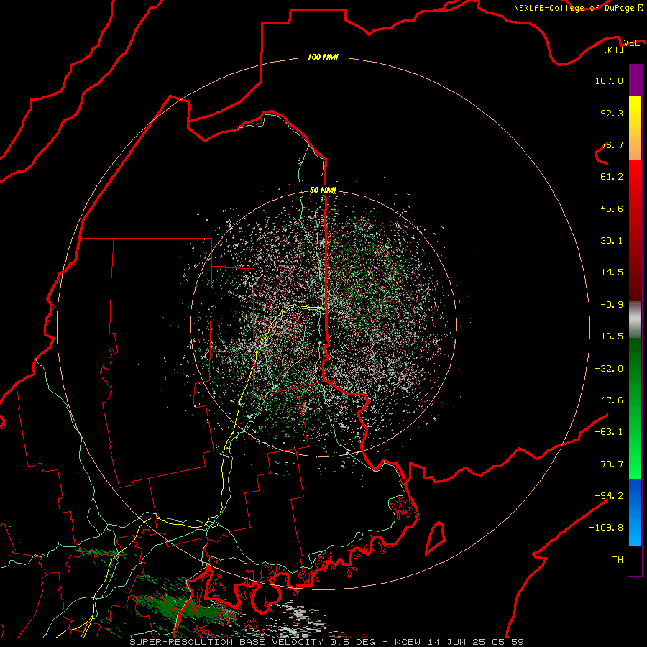Viewport: 647px width, 647px height.
Task: Click the 92.3 velocity scale value
Action: 612,113
